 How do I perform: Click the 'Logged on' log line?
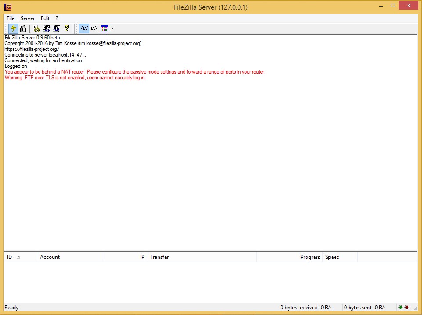tap(16, 66)
